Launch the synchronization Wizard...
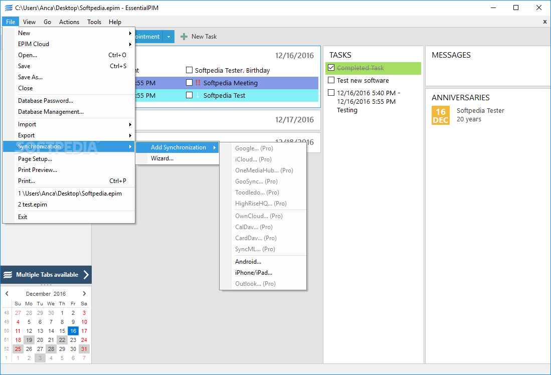This screenshot has height=375, width=551. 177,158
